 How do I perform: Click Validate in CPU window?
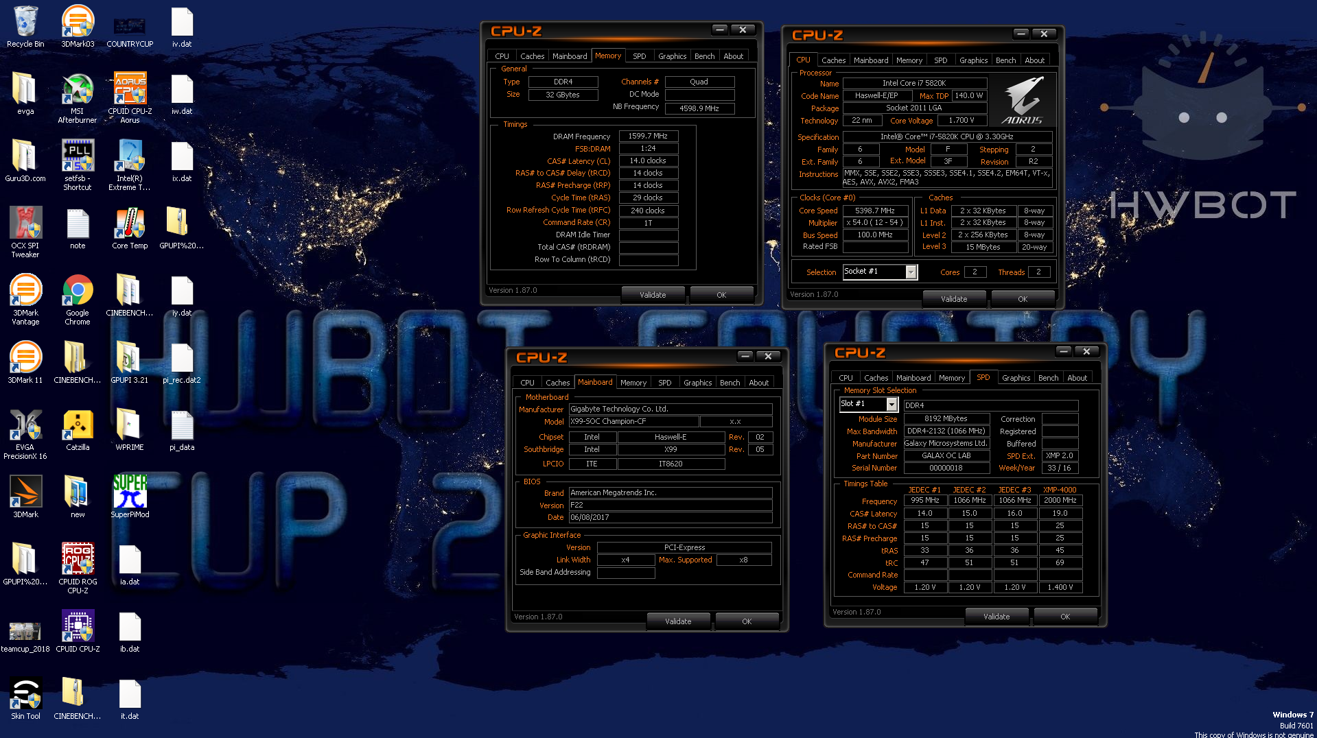click(x=954, y=299)
